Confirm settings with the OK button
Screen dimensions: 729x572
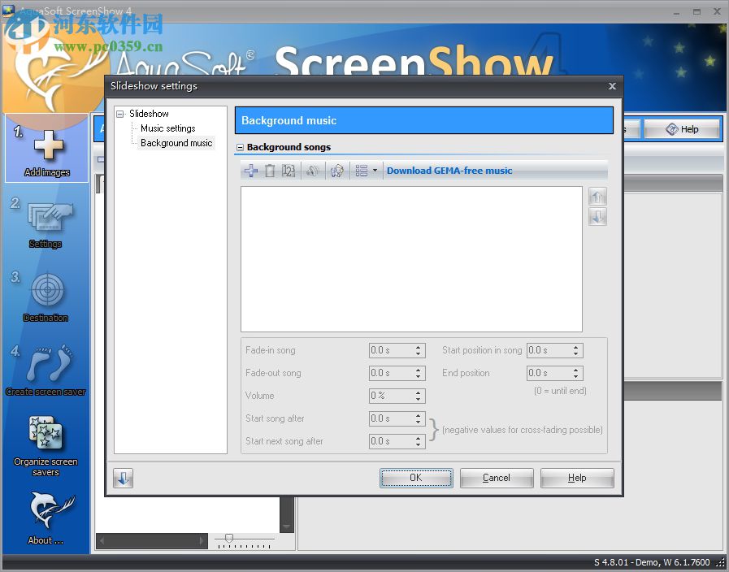[416, 478]
